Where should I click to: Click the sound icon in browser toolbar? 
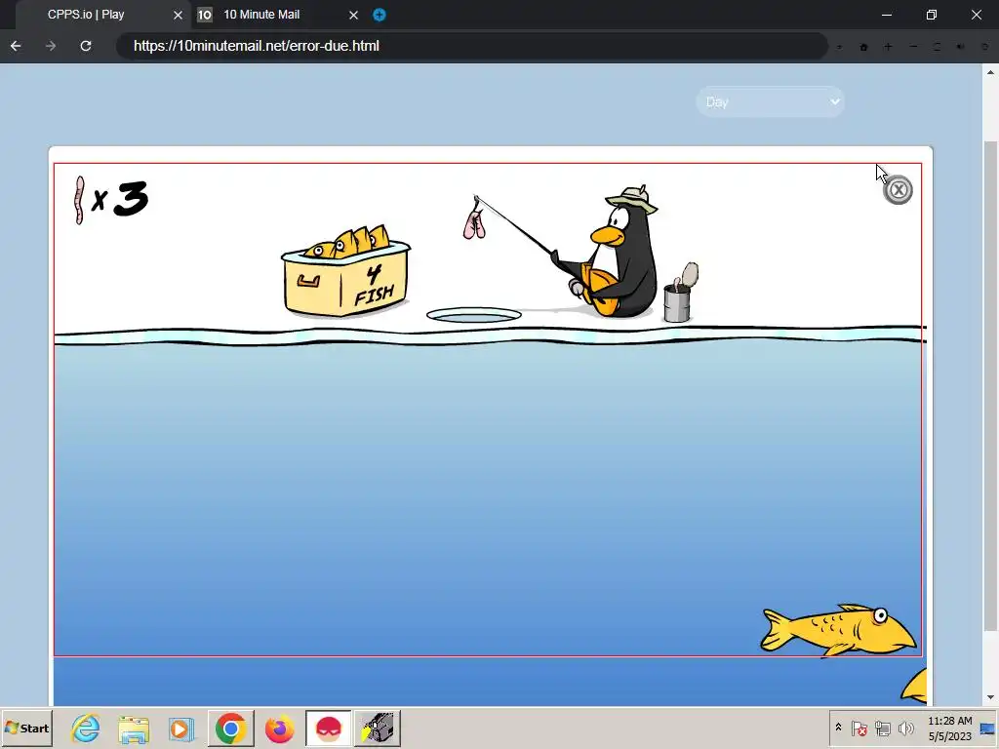pyautogui.click(x=961, y=47)
